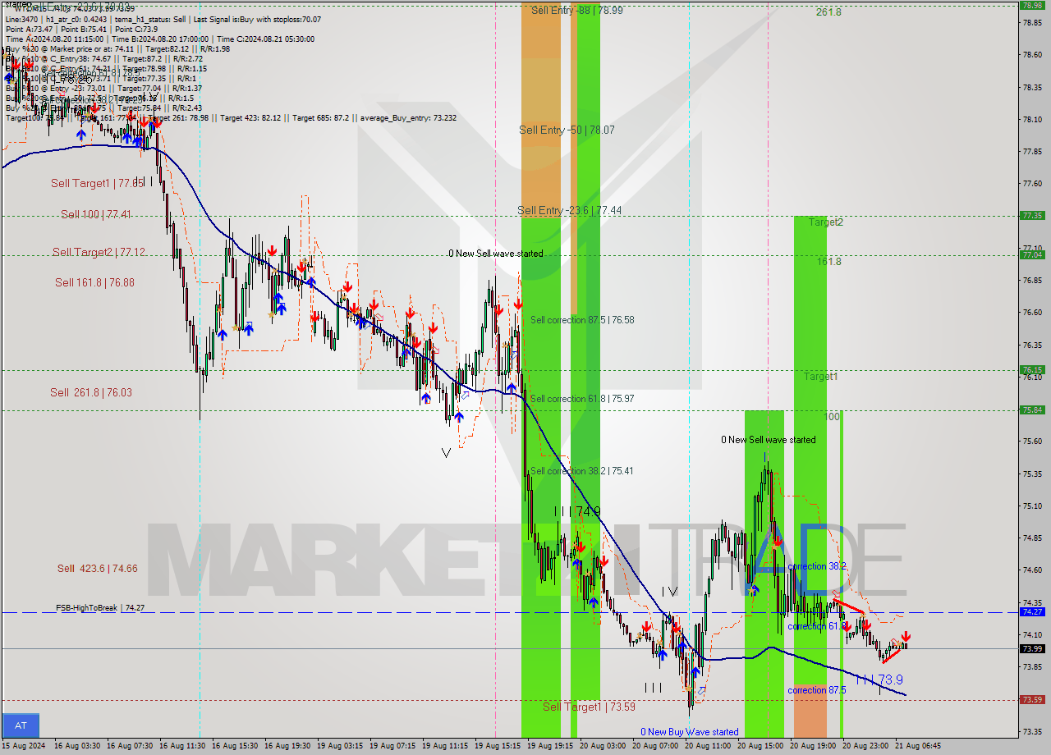Click the 78.60 tick on price axis
This screenshot has width=1051, height=755.
pos(1031,55)
